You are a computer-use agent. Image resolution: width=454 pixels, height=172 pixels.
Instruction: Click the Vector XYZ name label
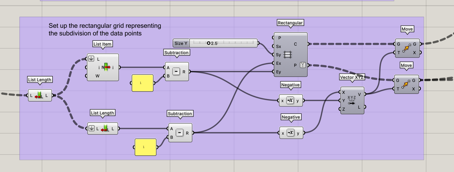[352, 77]
